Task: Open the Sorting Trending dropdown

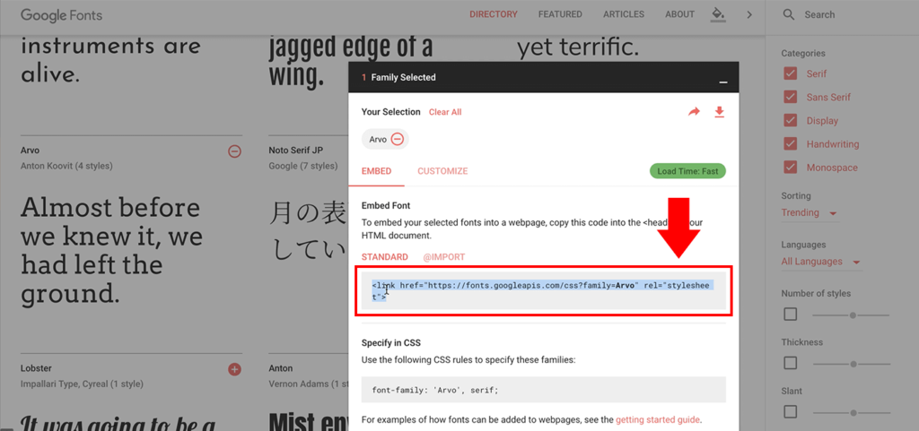Action: coord(810,213)
